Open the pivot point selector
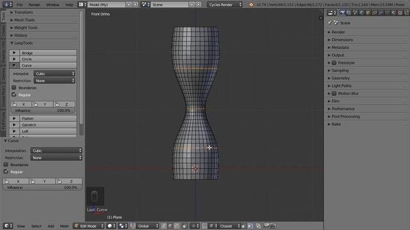Screen dimensions: 410x230 [x=122, y=226]
